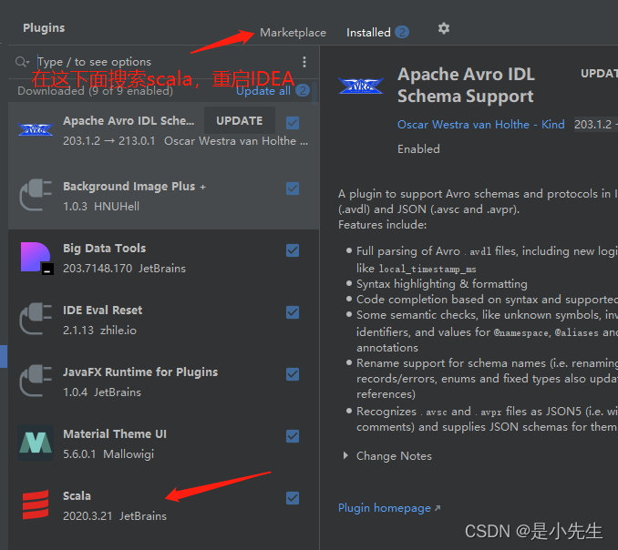Toggle the Big Data Tools checkbox
Viewport: 618px width, 550px height.
[x=293, y=250]
